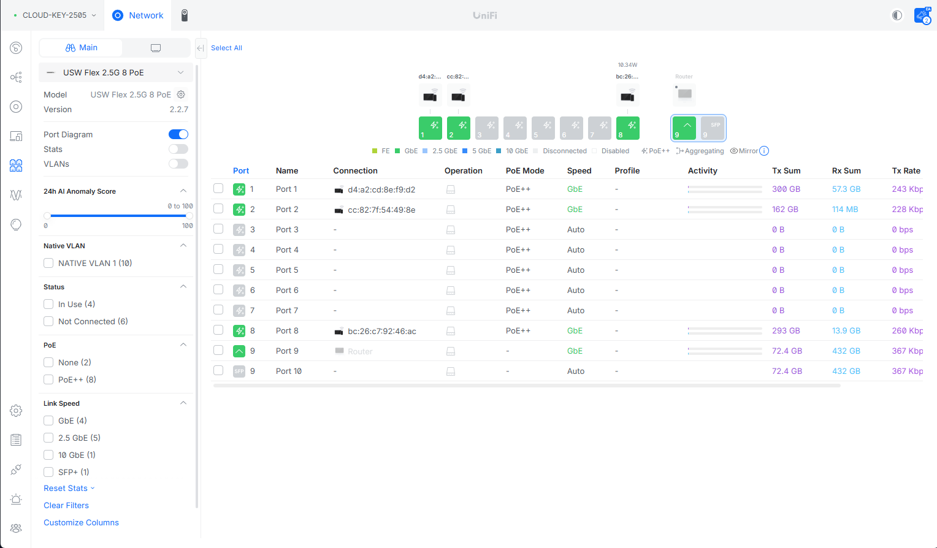Open the Network application tab
Screen dimensions: 937x548
click(138, 15)
